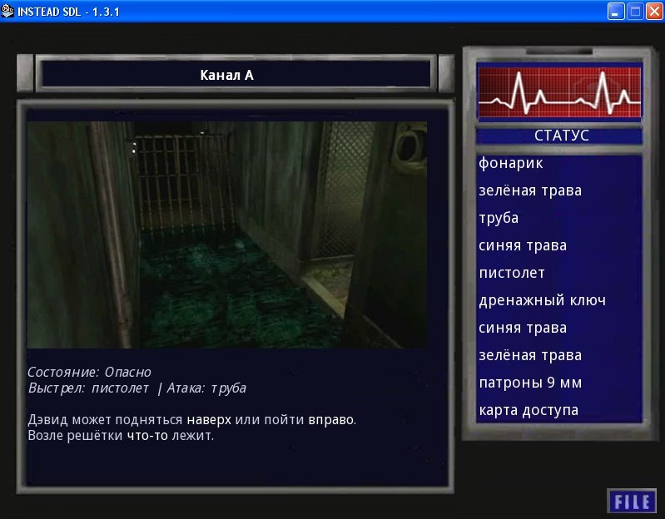The width and height of the screenshot is (665, 519).
Task: Open the INSTEAD SDL title bar icon
Action: 8,11
